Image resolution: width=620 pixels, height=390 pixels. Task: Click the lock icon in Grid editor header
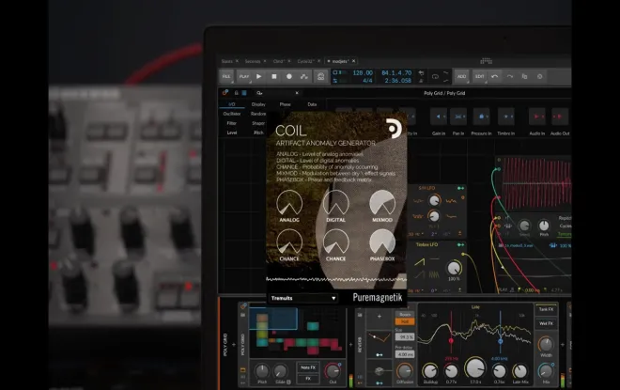point(236,93)
